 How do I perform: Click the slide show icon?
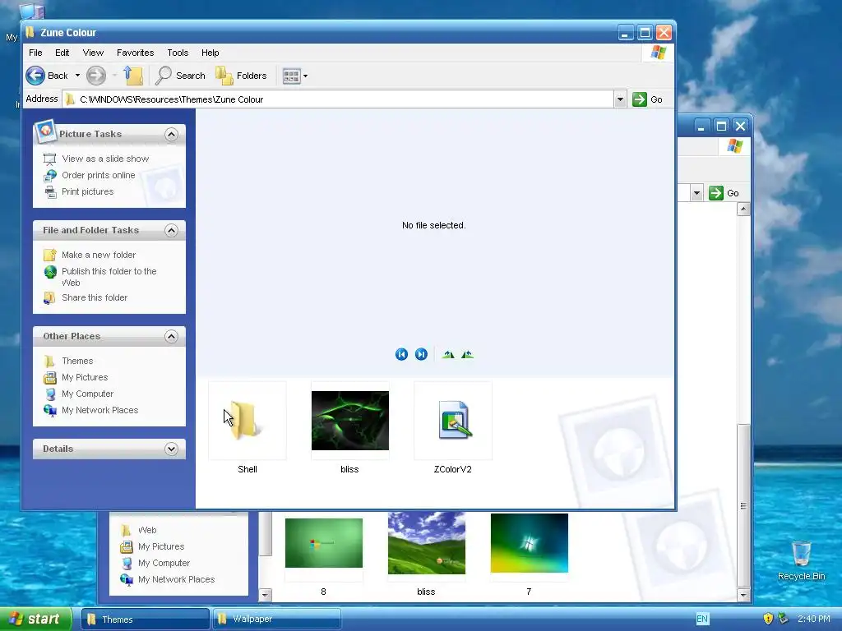pyautogui.click(x=50, y=159)
